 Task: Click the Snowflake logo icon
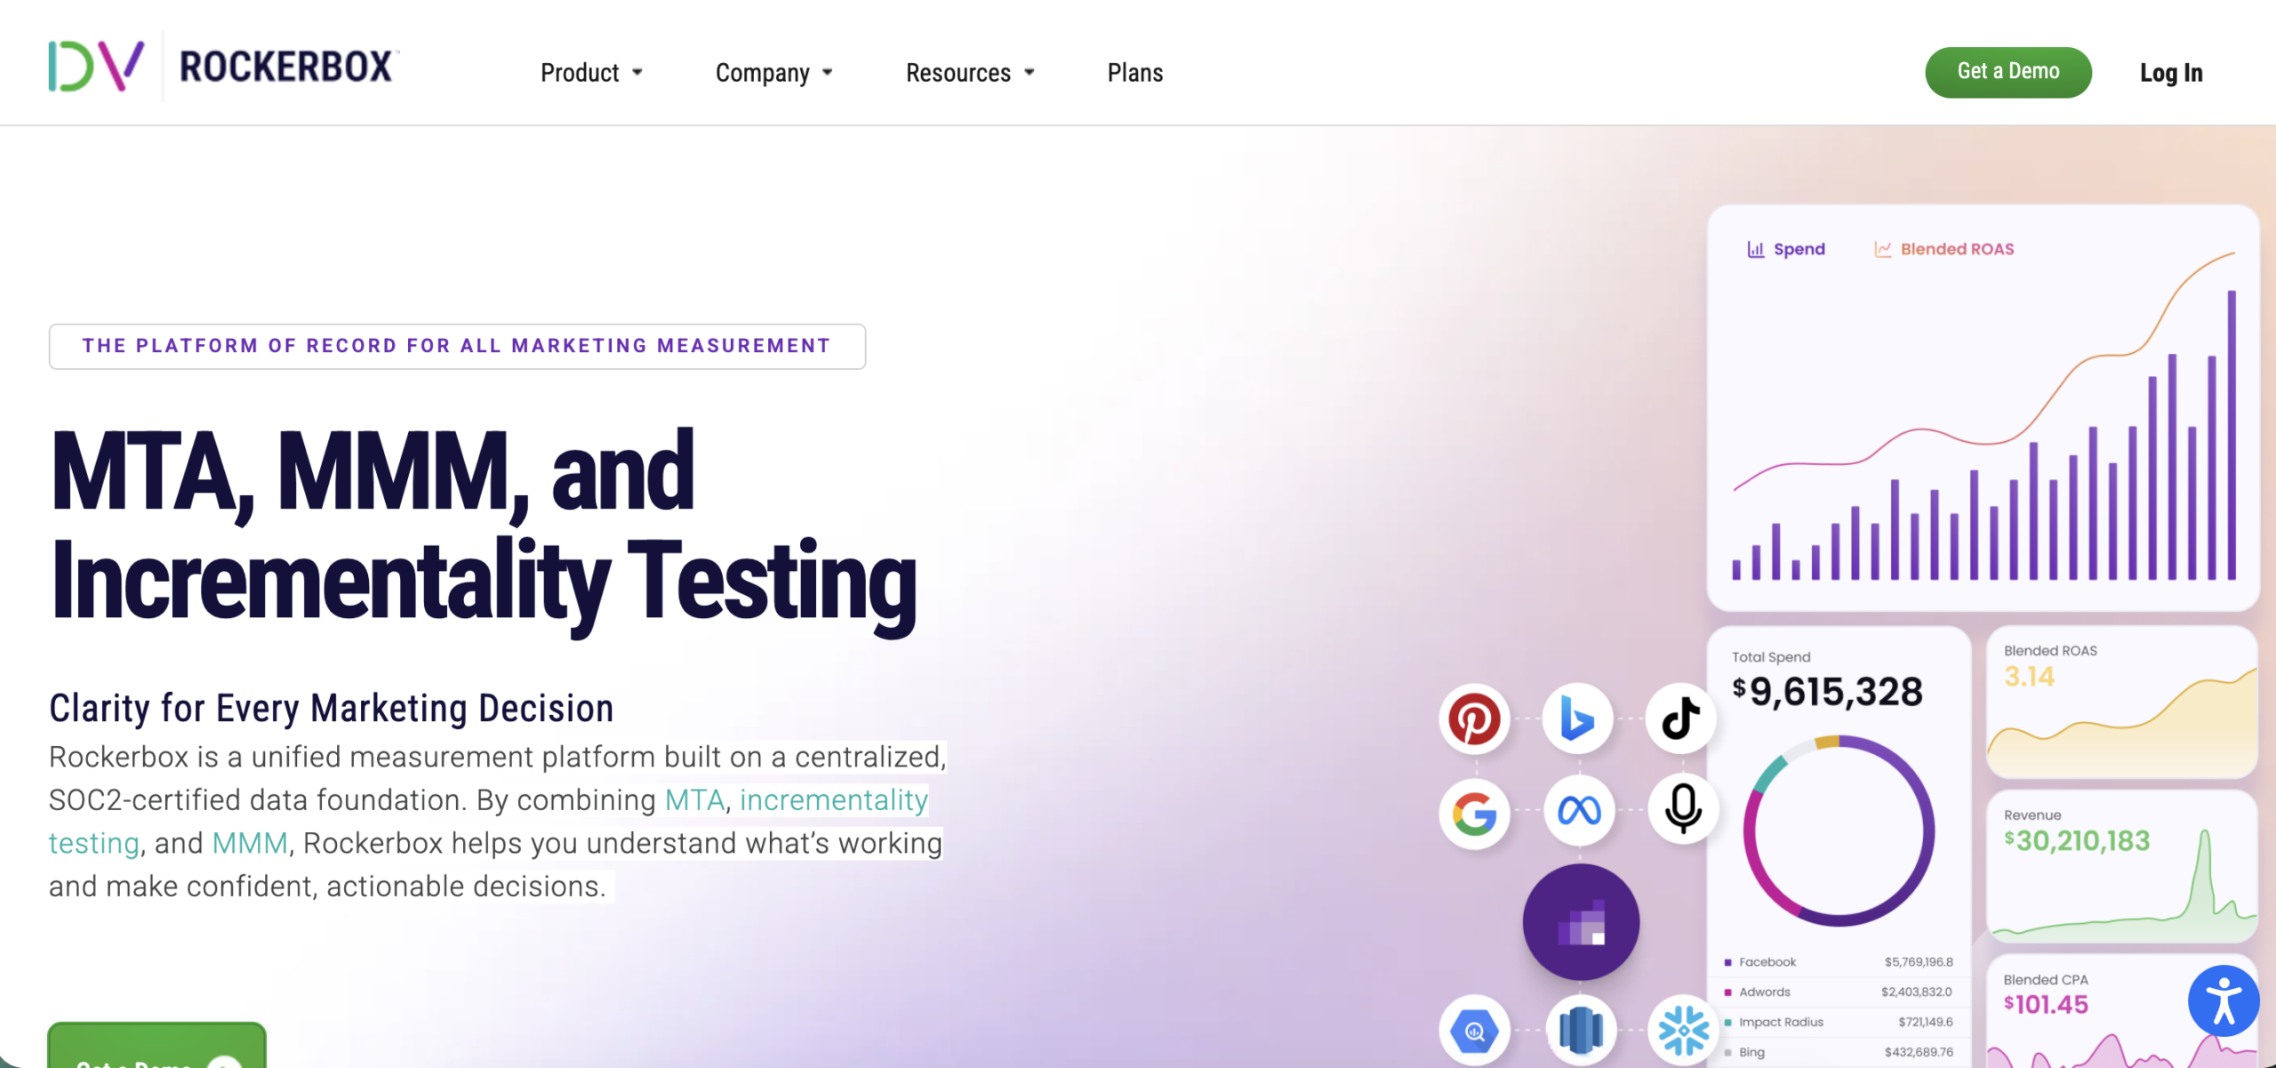(1683, 1030)
